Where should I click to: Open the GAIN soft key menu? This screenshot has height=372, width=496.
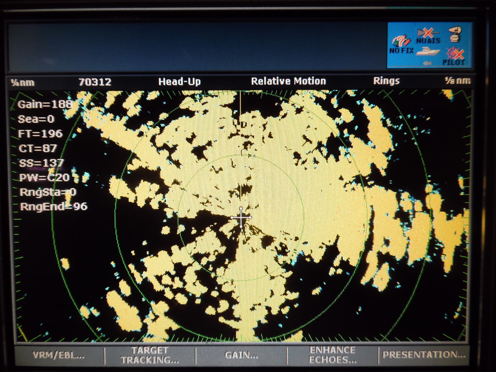[x=241, y=355]
